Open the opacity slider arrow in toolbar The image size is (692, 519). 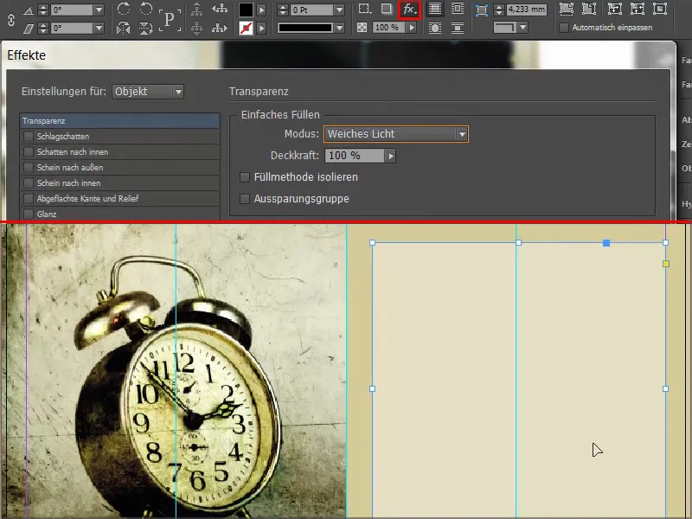[412, 28]
